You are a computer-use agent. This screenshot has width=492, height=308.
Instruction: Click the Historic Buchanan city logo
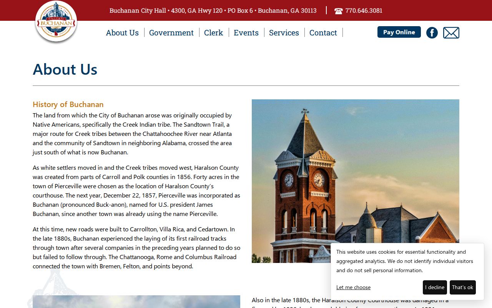pyautogui.click(x=56, y=22)
